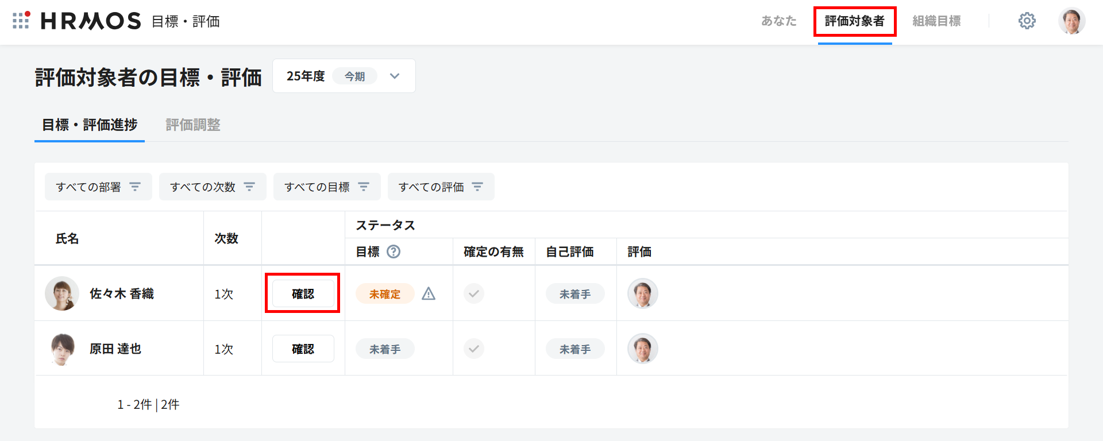
Task: Click the evaluator avatar in 原田 達也's row
Action: click(642, 349)
